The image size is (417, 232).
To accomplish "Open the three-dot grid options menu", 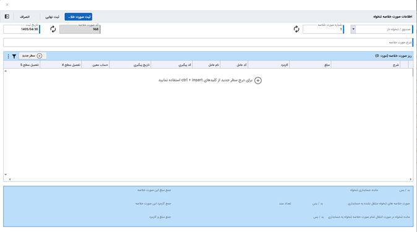I will pyautogui.click(x=8, y=56).
